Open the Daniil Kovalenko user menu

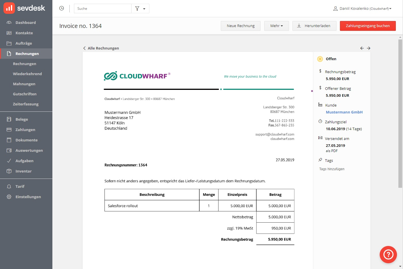point(363,9)
